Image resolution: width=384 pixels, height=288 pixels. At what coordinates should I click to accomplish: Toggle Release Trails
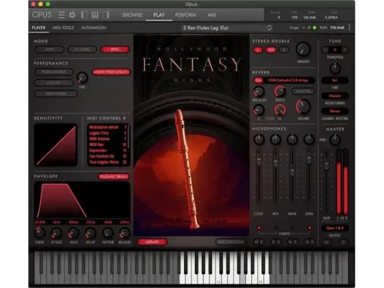pos(114,177)
